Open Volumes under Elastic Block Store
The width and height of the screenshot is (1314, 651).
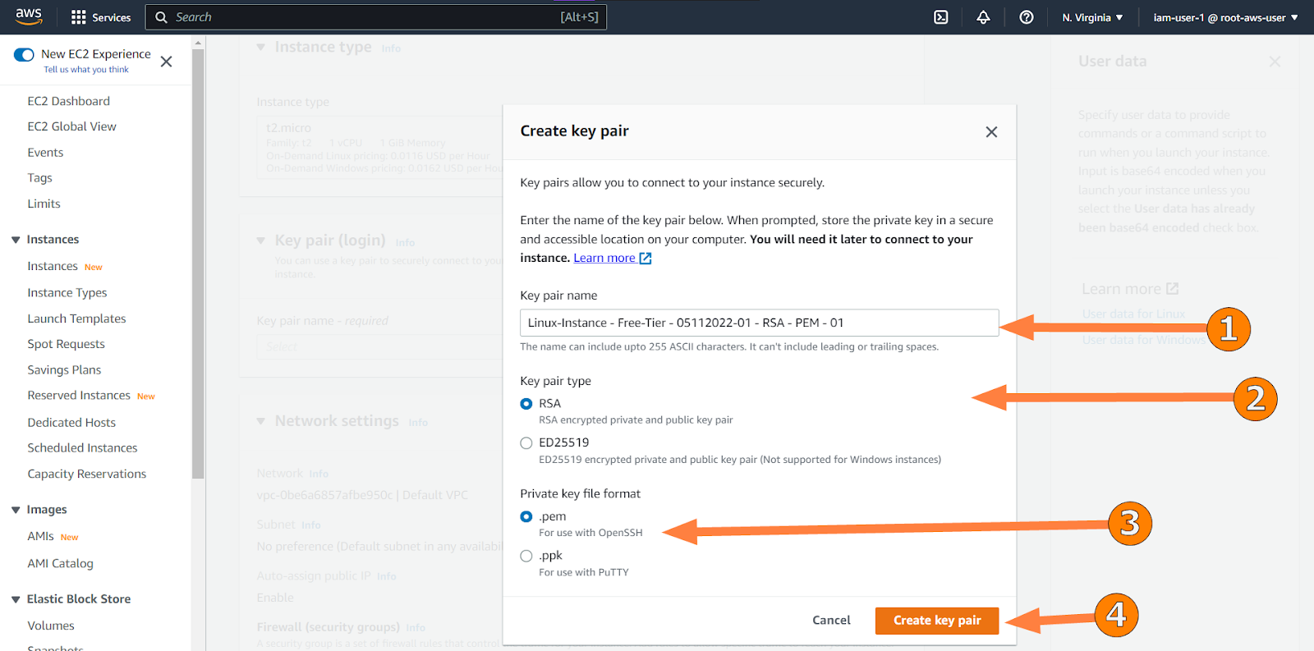51,626
